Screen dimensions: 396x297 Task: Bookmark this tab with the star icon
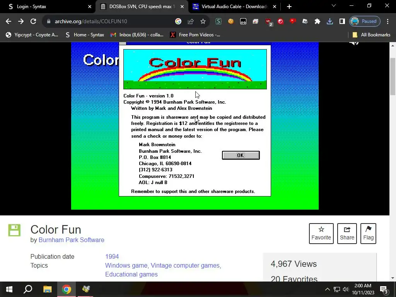pos(203,22)
